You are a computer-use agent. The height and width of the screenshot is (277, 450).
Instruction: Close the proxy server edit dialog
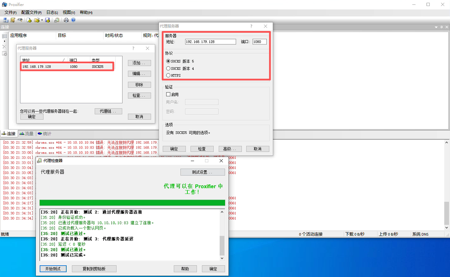tap(265, 26)
